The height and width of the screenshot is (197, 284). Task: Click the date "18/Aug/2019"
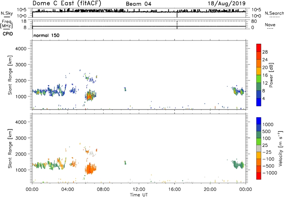coord(226,4)
